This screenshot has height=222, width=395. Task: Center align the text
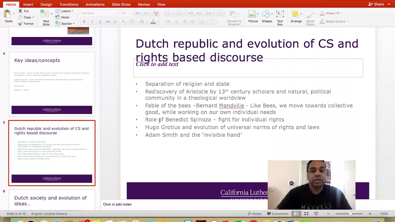[x=177, y=22]
